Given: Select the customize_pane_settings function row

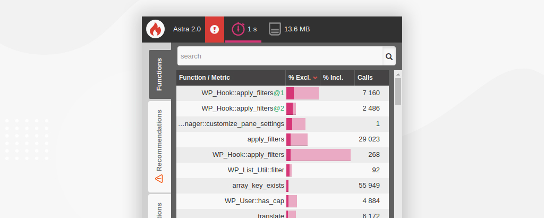Looking at the screenshot, I should coord(283,124).
